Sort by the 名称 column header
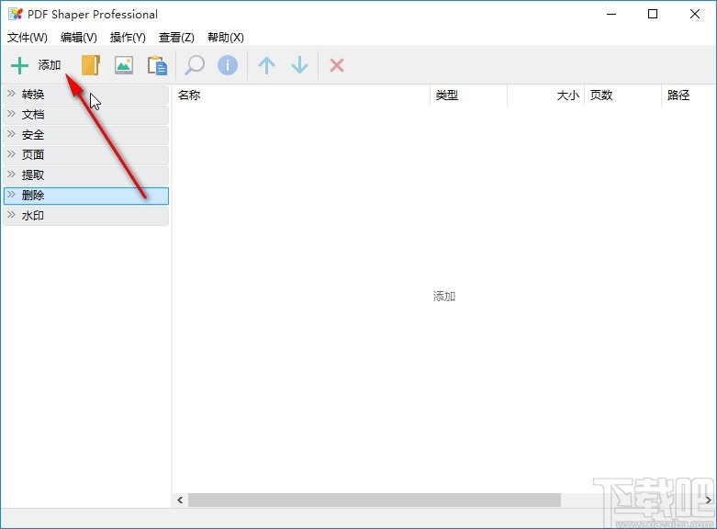 tap(301, 96)
